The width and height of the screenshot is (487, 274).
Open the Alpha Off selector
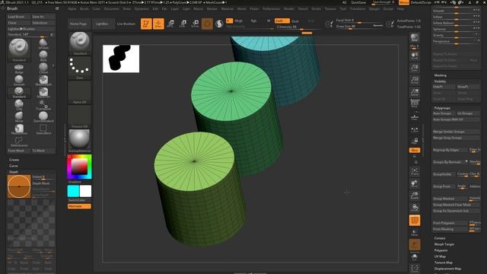pyautogui.click(x=79, y=92)
